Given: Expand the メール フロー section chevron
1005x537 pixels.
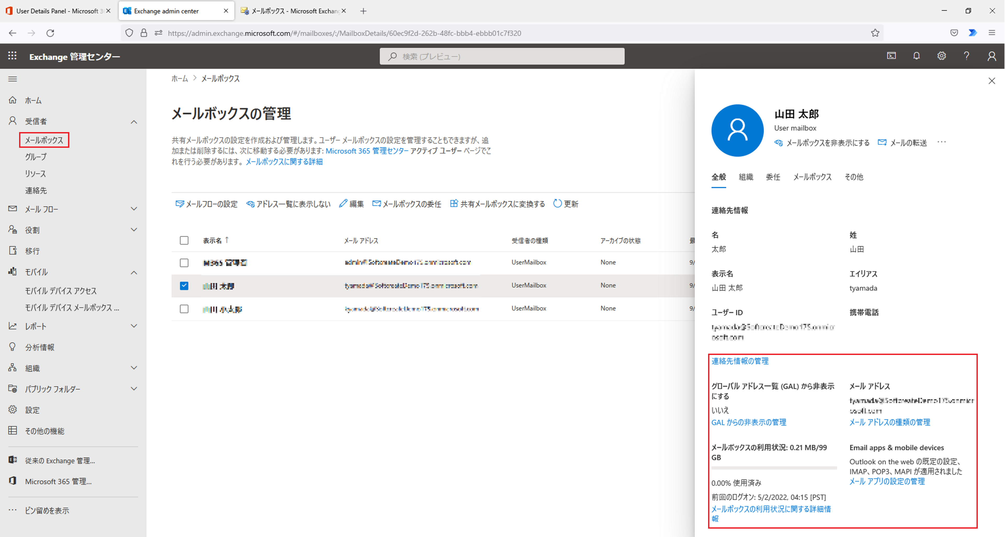Looking at the screenshot, I should tap(134, 209).
